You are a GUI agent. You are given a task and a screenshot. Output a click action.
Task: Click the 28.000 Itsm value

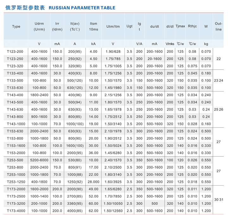(93, 182)
